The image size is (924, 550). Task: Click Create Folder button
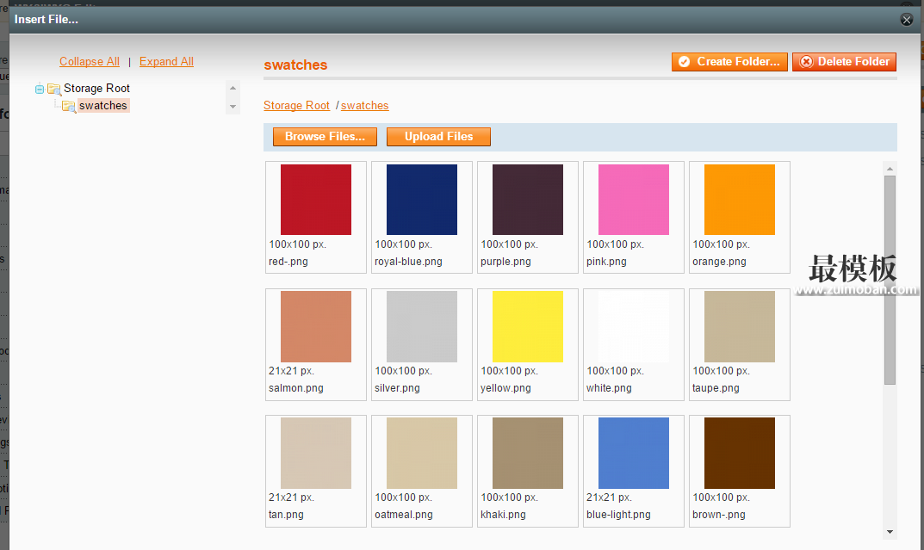tap(729, 62)
